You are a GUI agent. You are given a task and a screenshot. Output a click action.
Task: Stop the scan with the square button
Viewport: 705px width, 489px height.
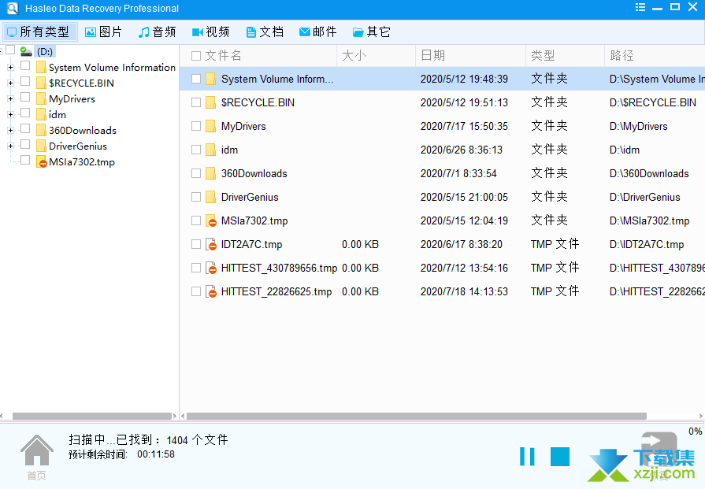pos(560,457)
